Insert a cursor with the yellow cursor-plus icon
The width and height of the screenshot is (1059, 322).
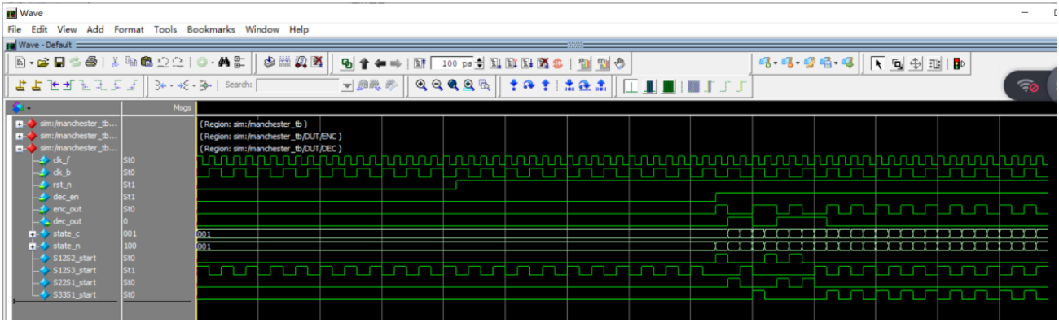[22, 85]
